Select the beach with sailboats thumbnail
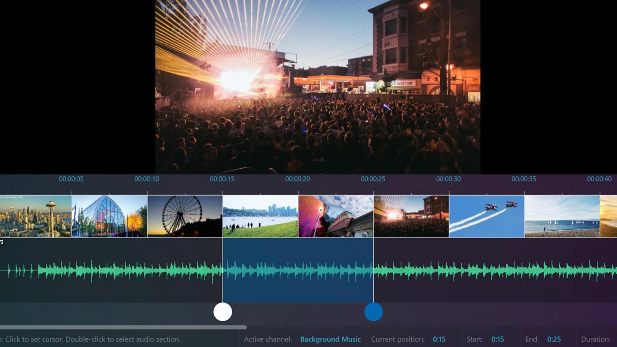 click(562, 216)
